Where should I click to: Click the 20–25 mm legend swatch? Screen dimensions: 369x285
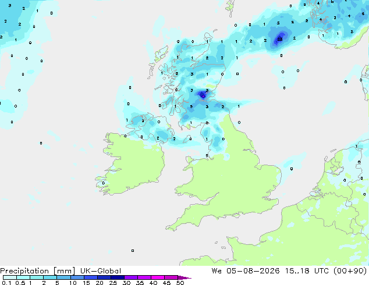pyautogui.click(x=104, y=277)
